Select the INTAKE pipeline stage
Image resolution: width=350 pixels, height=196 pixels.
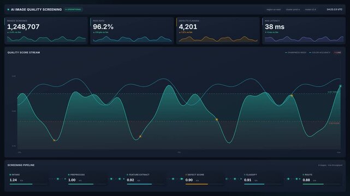(x=28, y=179)
